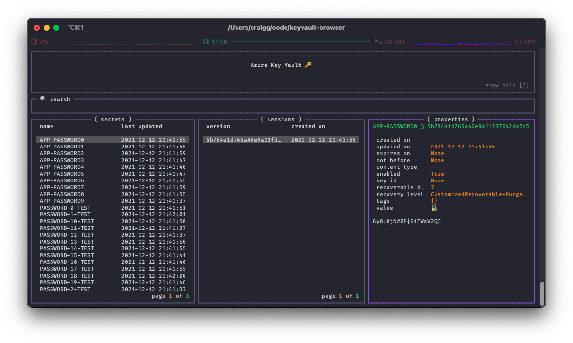Select the PASSWORD-18-TEST secret
The width and height of the screenshot is (573, 343).
[x=113, y=276]
